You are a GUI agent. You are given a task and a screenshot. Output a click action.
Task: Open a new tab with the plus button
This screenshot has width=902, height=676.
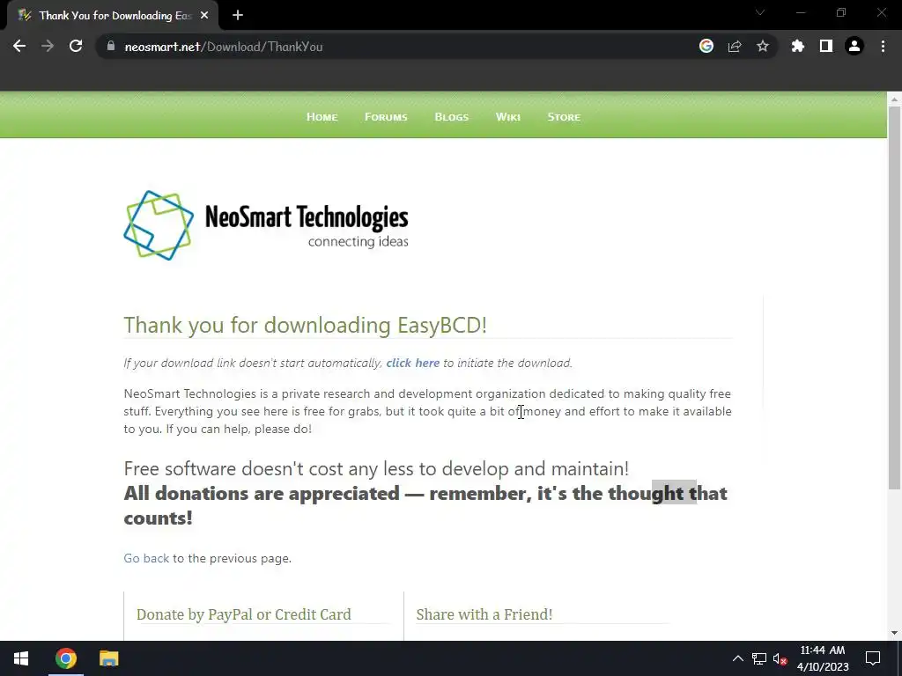[238, 16]
